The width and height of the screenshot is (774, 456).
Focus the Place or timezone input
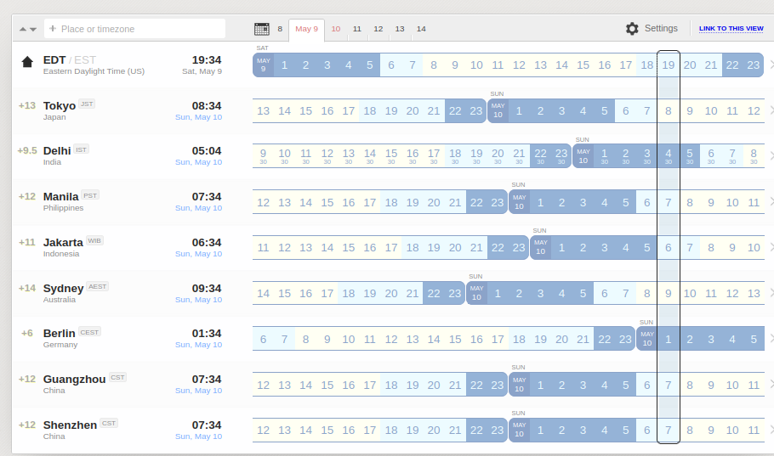pos(134,29)
